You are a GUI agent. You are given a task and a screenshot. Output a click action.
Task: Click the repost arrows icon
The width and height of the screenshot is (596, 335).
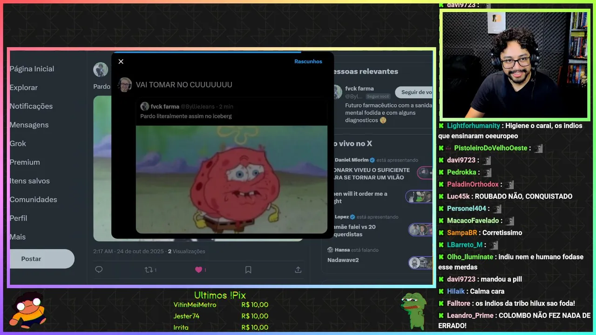pyautogui.click(x=149, y=269)
